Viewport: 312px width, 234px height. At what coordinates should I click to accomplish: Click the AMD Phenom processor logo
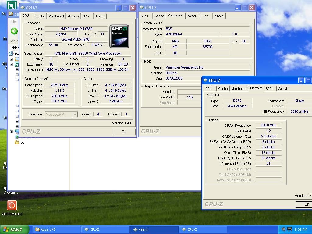119,37
